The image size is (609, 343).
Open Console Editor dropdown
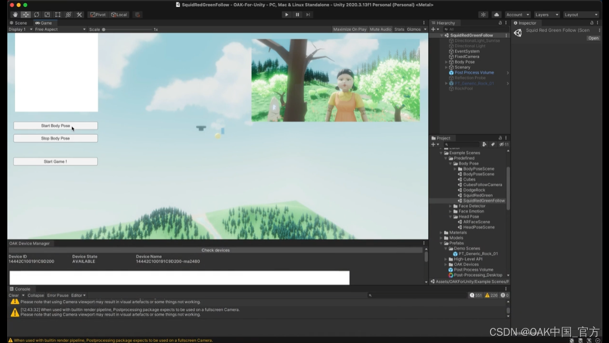pyautogui.click(x=78, y=295)
